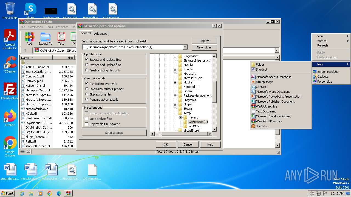Click OK button in extraction dialog
Viewport: 351px width, 197px height.
click(166, 144)
